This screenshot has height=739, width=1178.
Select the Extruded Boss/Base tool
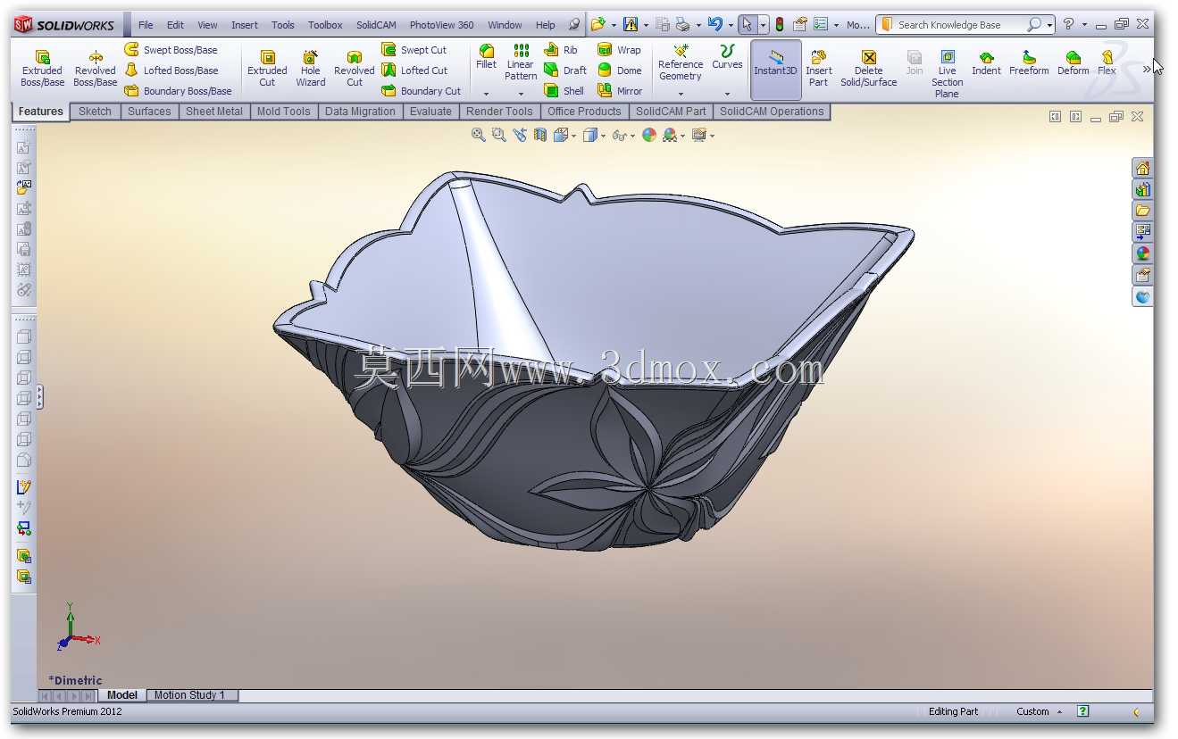42,69
